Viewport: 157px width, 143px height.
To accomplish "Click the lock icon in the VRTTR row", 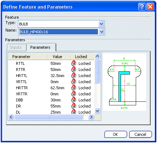I will 73,94.
